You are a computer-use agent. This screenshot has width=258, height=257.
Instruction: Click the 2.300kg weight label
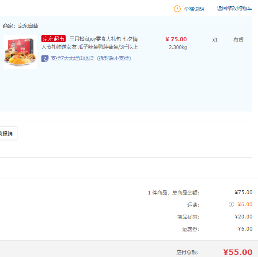click(178, 47)
